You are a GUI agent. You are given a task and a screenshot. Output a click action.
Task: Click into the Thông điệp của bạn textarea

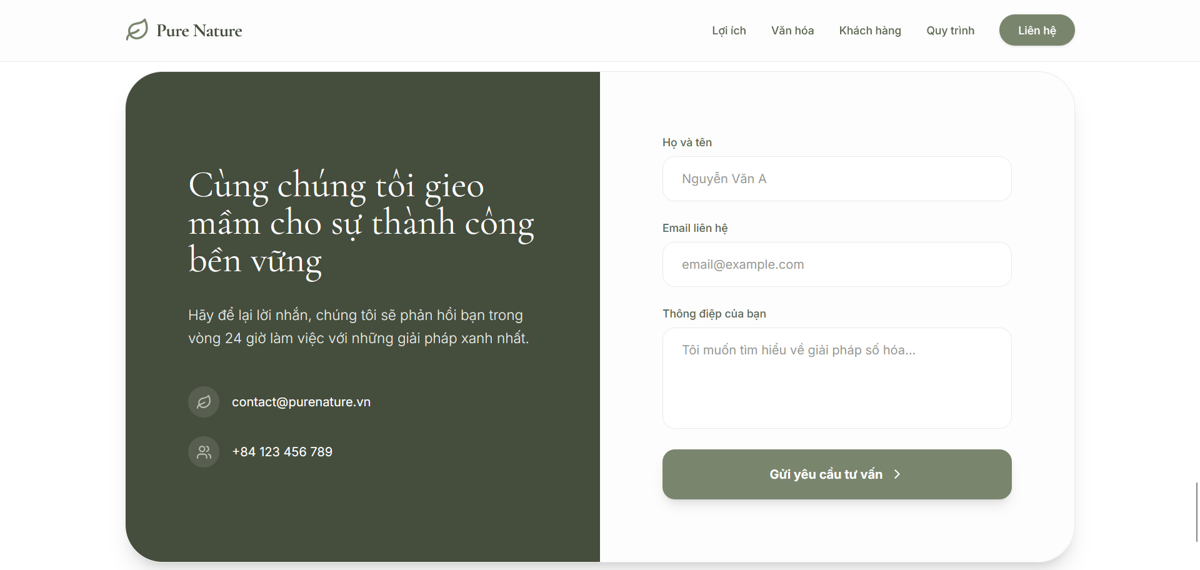[837, 378]
